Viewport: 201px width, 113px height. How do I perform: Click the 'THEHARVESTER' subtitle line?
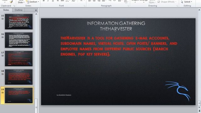point(116,29)
